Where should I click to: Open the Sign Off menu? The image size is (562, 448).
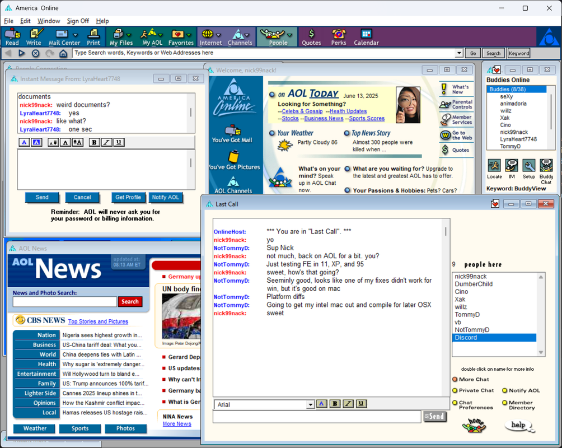[78, 21]
